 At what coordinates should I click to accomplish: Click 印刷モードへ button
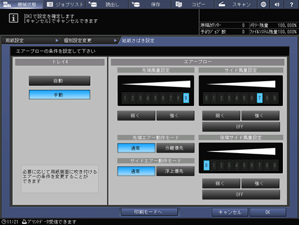click(x=149, y=212)
